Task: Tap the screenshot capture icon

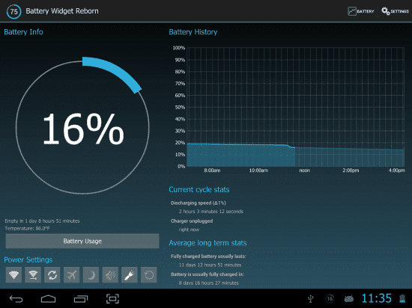Action: [112, 298]
